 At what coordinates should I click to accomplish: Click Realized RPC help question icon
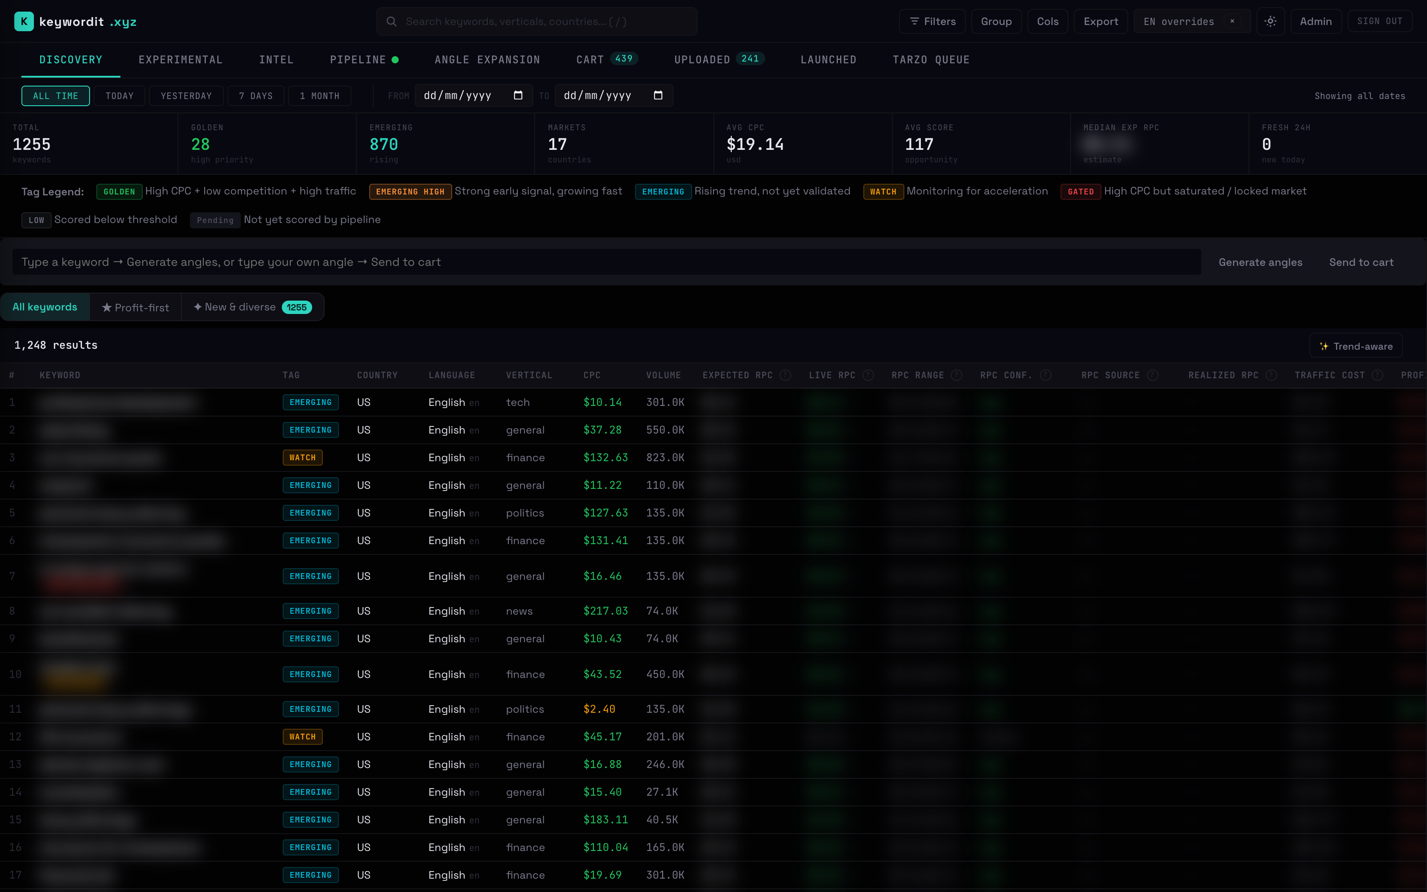tap(1271, 375)
